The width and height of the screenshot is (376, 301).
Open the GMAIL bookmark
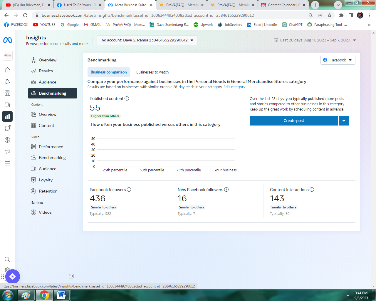[x=92, y=25]
